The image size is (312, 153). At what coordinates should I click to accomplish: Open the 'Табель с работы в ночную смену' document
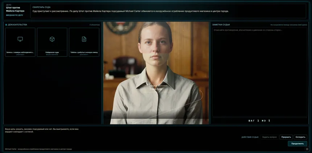pos(84,42)
